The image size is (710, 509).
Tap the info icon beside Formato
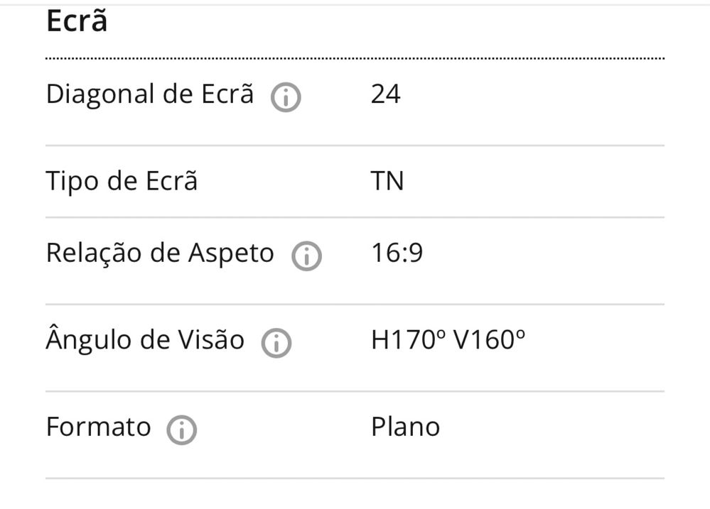click(x=181, y=429)
